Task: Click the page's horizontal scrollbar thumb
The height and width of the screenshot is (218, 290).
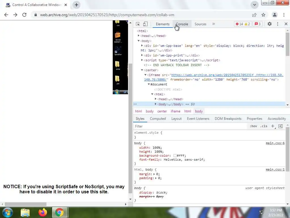Action: [x=25, y=204]
